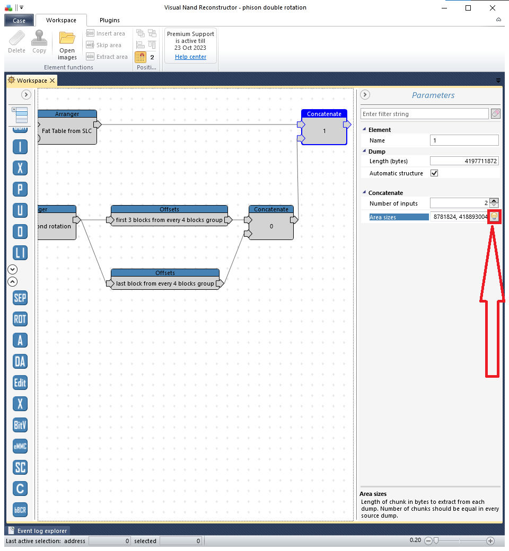
Task: Select the X element below the Edit icon
Action: pos(20,404)
